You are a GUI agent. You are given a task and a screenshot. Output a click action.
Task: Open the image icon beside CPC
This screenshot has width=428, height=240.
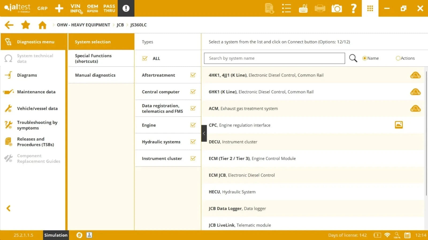tap(399, 125)
